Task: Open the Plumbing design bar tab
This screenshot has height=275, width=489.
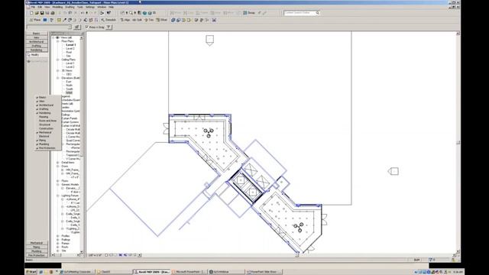Action: click(x=37, y=251)
